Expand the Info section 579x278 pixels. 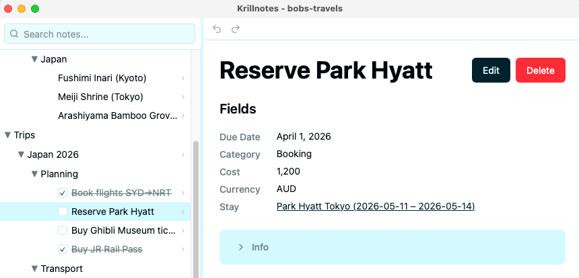[x=393, y=247]
